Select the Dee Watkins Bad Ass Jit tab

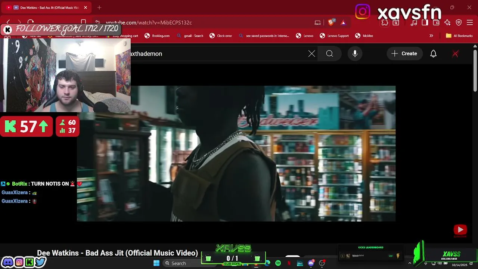(46, 7)
